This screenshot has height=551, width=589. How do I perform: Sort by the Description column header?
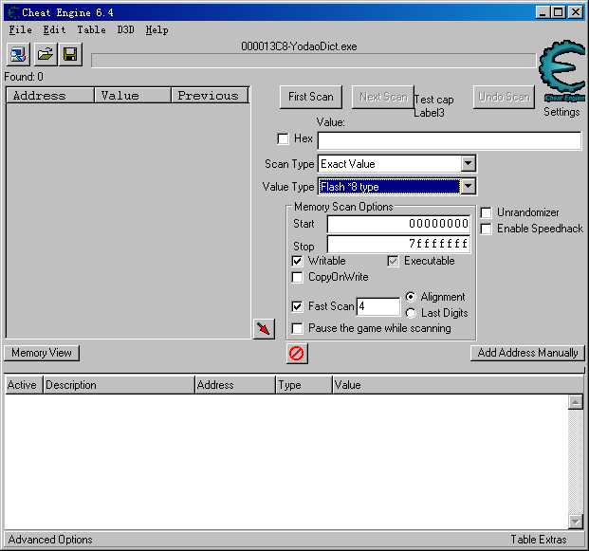click(119, 385)
